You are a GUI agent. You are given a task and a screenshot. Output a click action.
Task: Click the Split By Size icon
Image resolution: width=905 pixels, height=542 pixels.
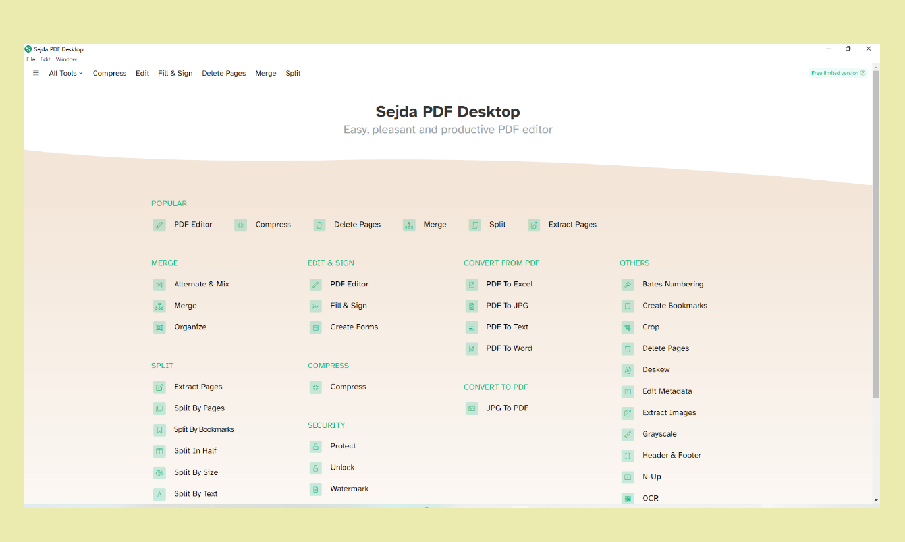(159, 473)
